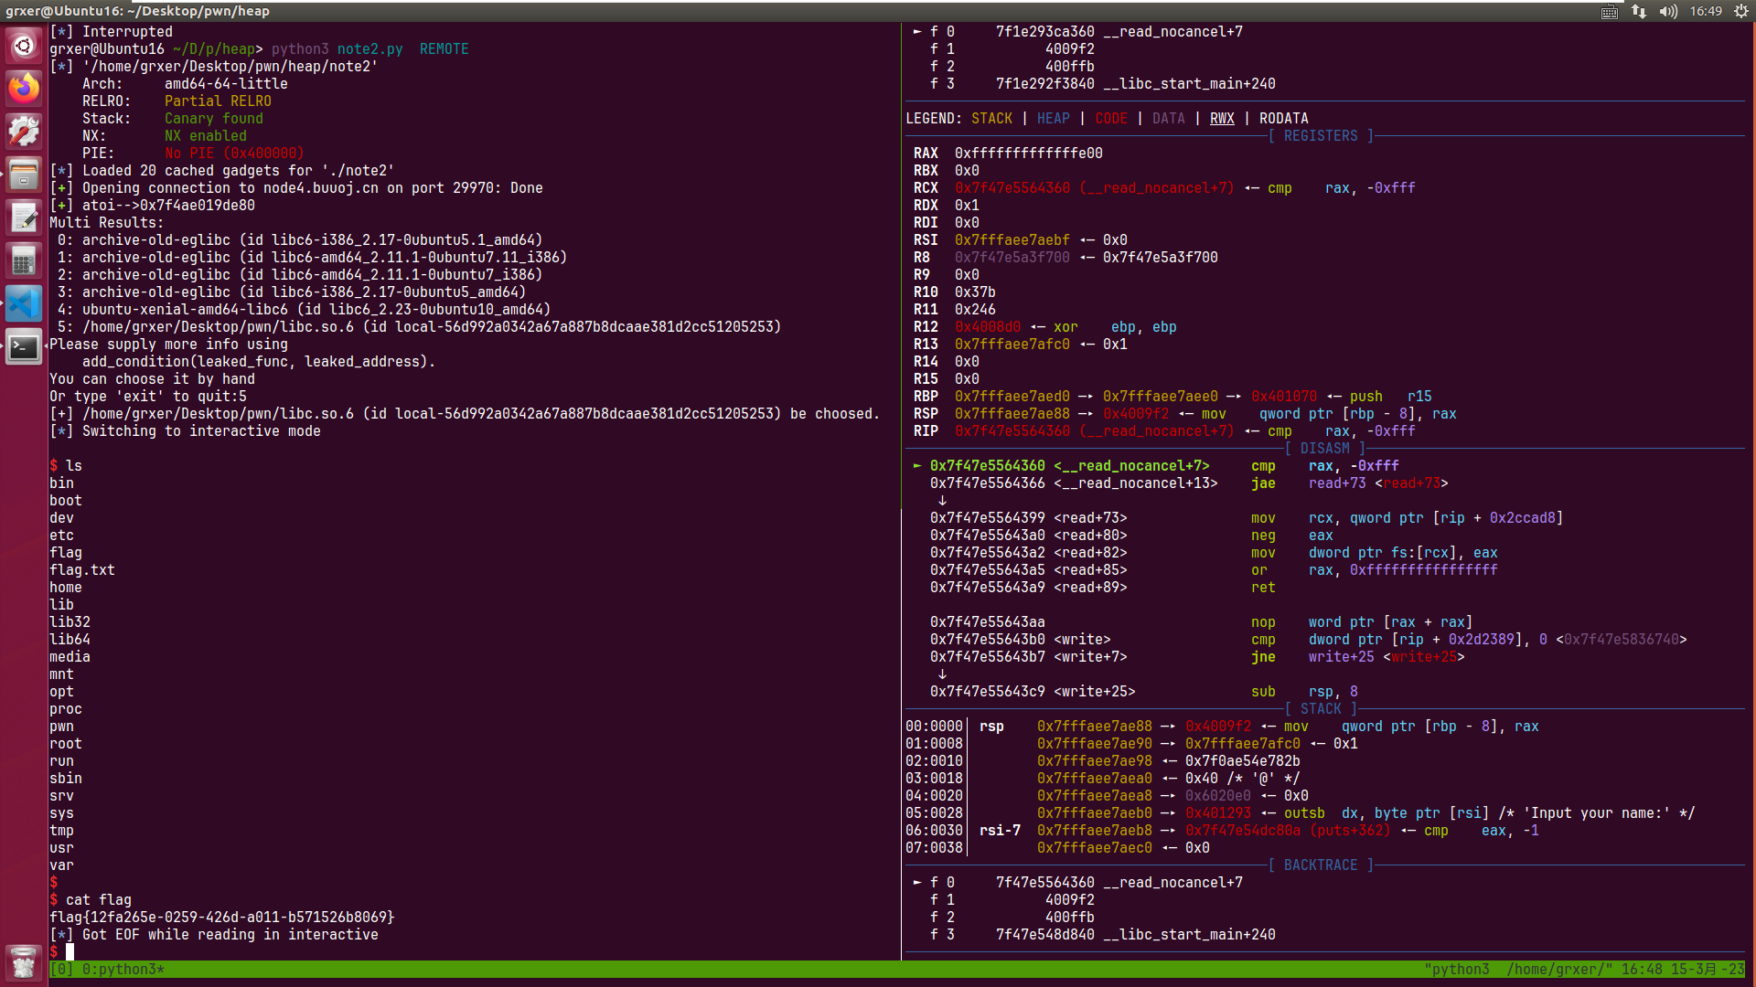Image resolution: width=1756 pixels, height=987 pixels.
Task: Launch Firefox from the dock
Action: pos(24,89)
